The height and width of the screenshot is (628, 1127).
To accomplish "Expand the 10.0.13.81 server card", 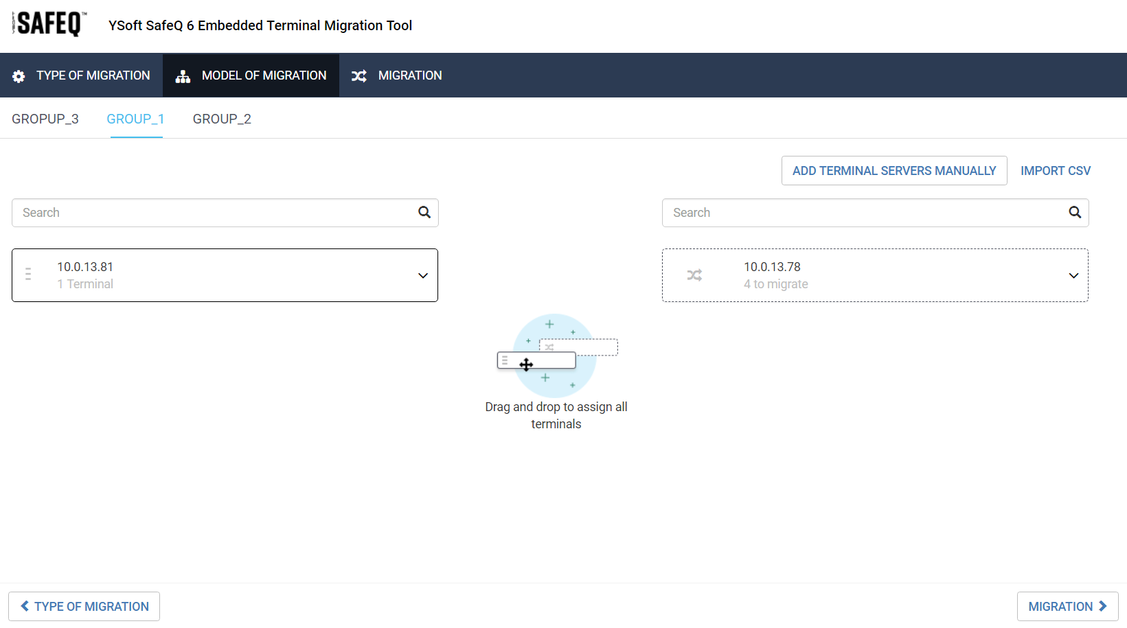I will [x=423, y=275].
